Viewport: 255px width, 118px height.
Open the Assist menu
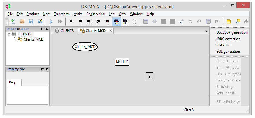(x=78, y=14)
